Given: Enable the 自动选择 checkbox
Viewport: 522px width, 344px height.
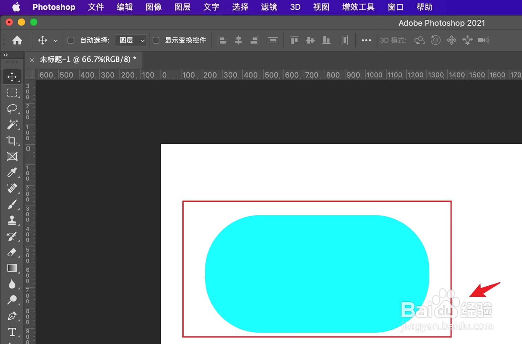Looking at the screenshot, I should click(71, 40).
